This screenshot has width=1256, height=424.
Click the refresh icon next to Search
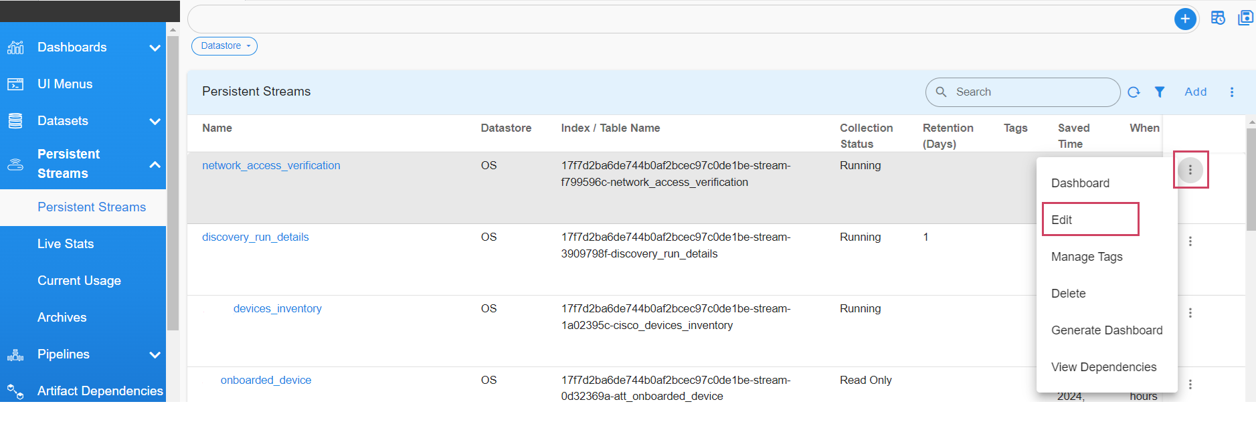click(x=1134, y=92)
